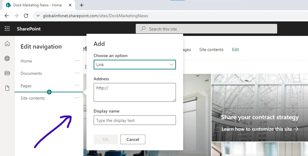Open ellipsis menu for Site contents item

tap(77, 98)
